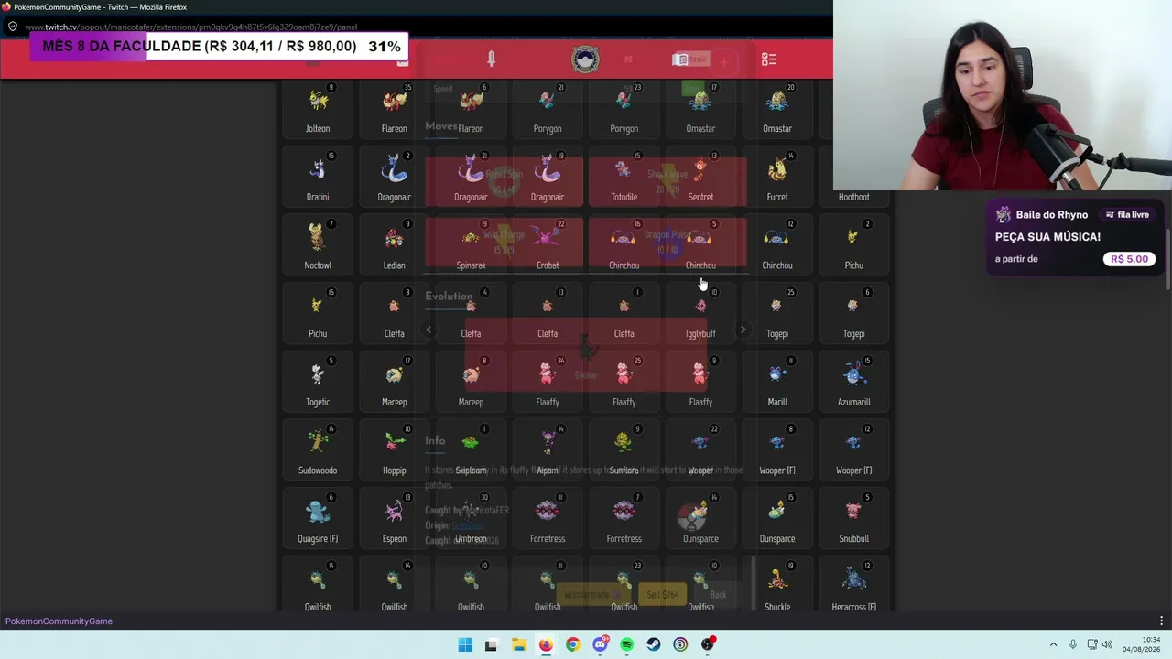Screen dimensions: 1172x659
Task: Launch Google Chrome from the taskbar
Action: pos(572,644)
